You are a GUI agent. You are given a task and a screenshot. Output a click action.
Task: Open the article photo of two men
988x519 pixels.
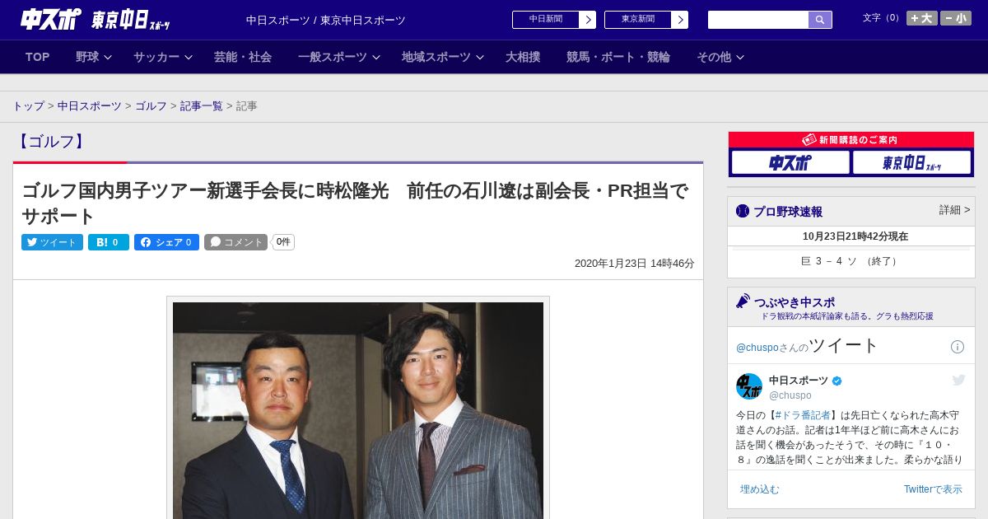[x=358, y=409]
